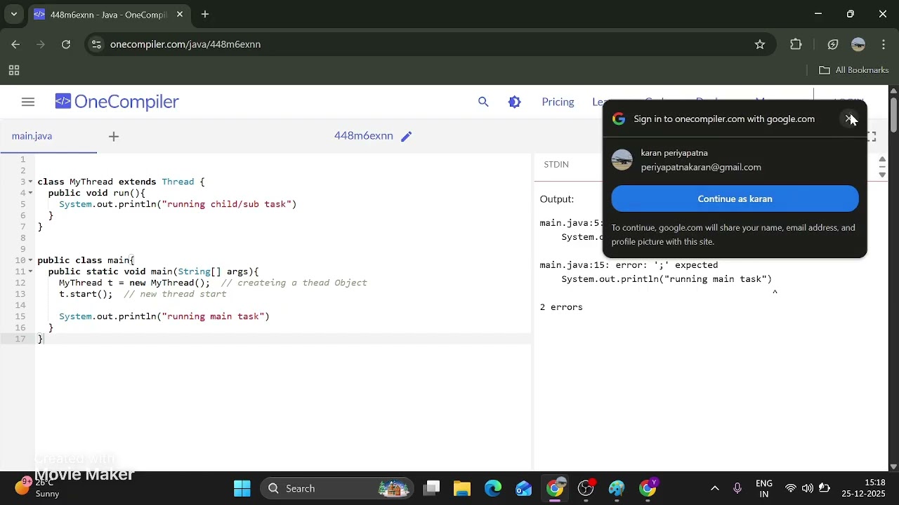The image size is (899, 505).
Task: Collapse the MyThread class fold arrow on line 3
Action: click(30, 182)
